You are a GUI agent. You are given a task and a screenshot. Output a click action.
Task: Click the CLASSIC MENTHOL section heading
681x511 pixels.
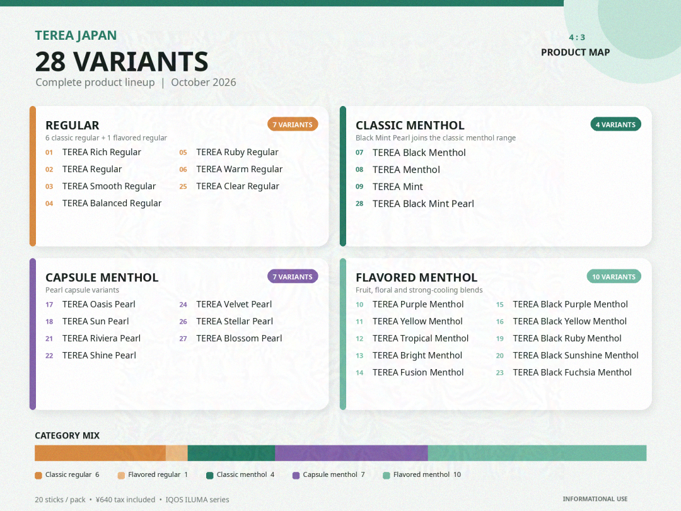[x=410, y=126]
